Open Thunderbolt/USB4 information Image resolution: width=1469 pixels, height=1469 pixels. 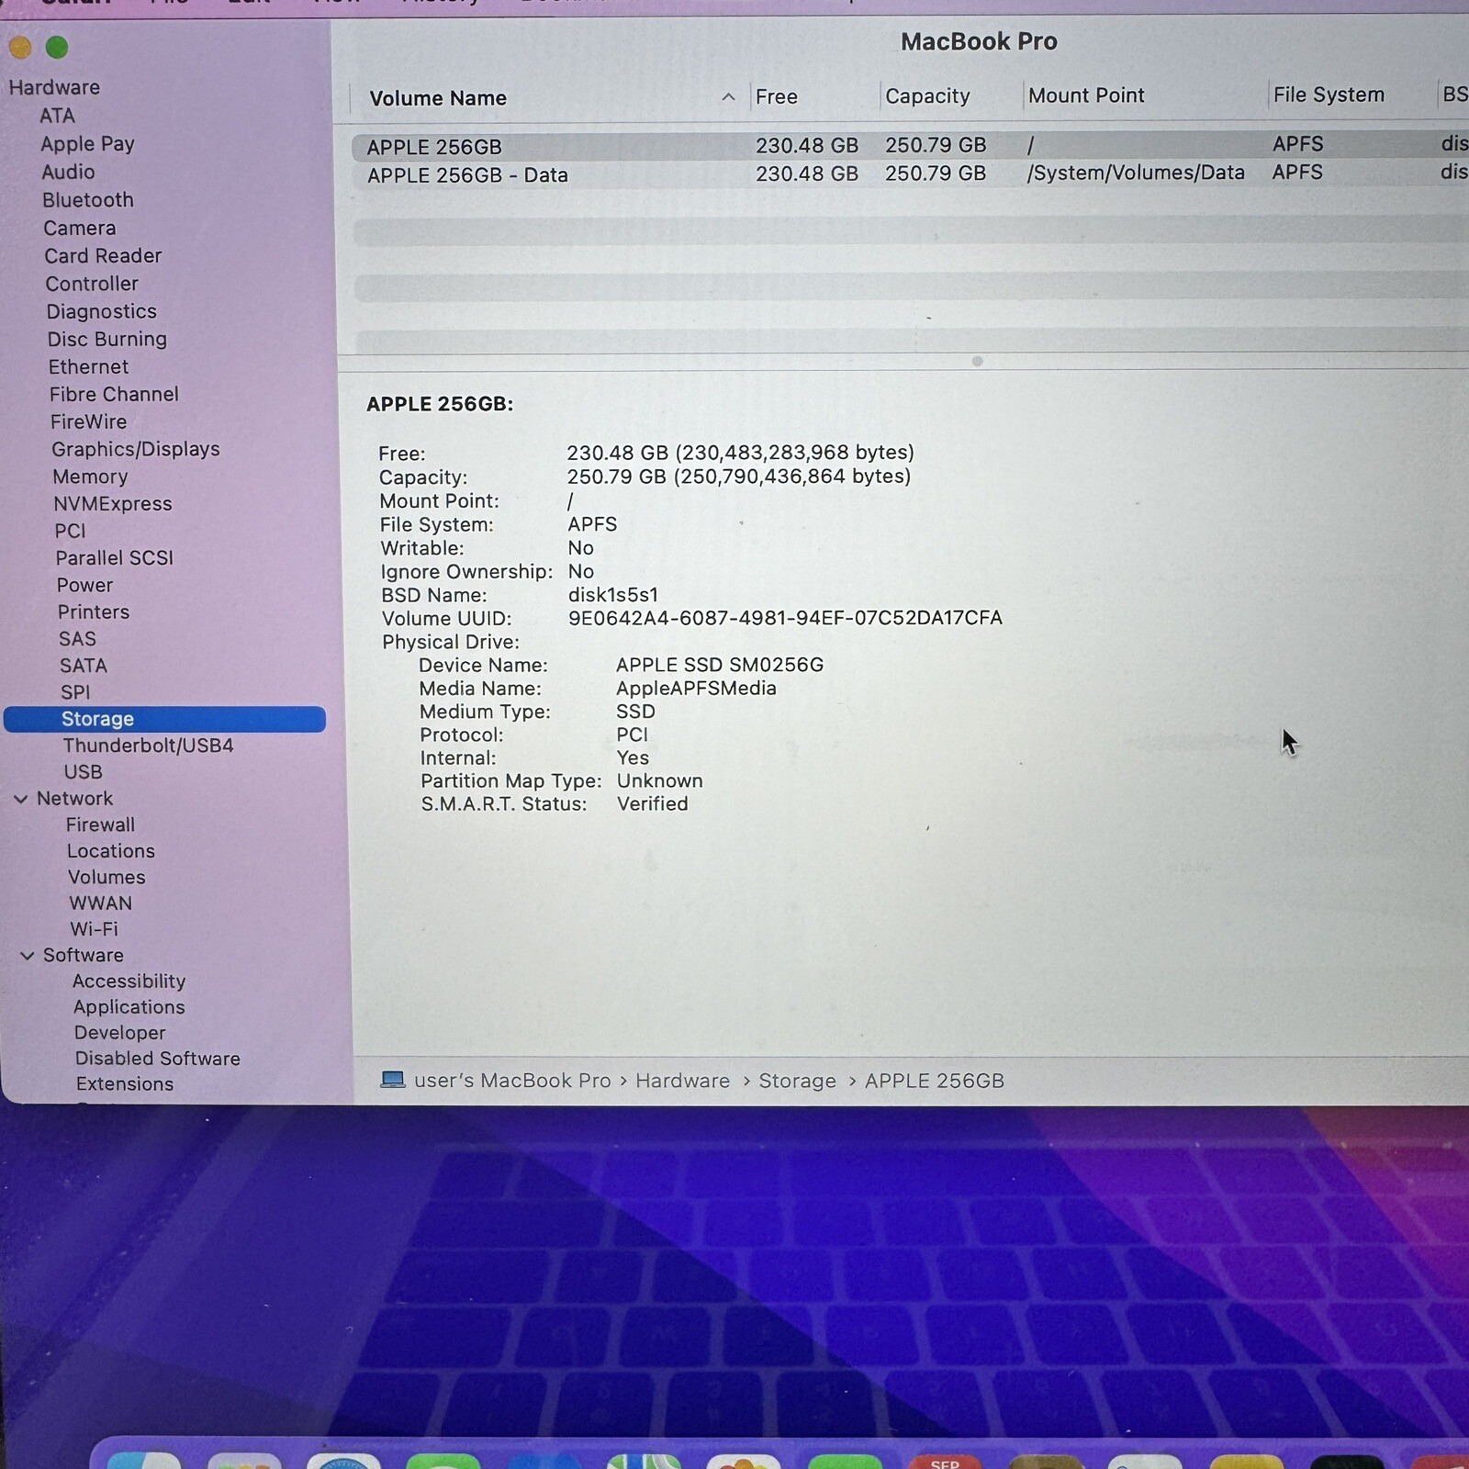point(148,746)
